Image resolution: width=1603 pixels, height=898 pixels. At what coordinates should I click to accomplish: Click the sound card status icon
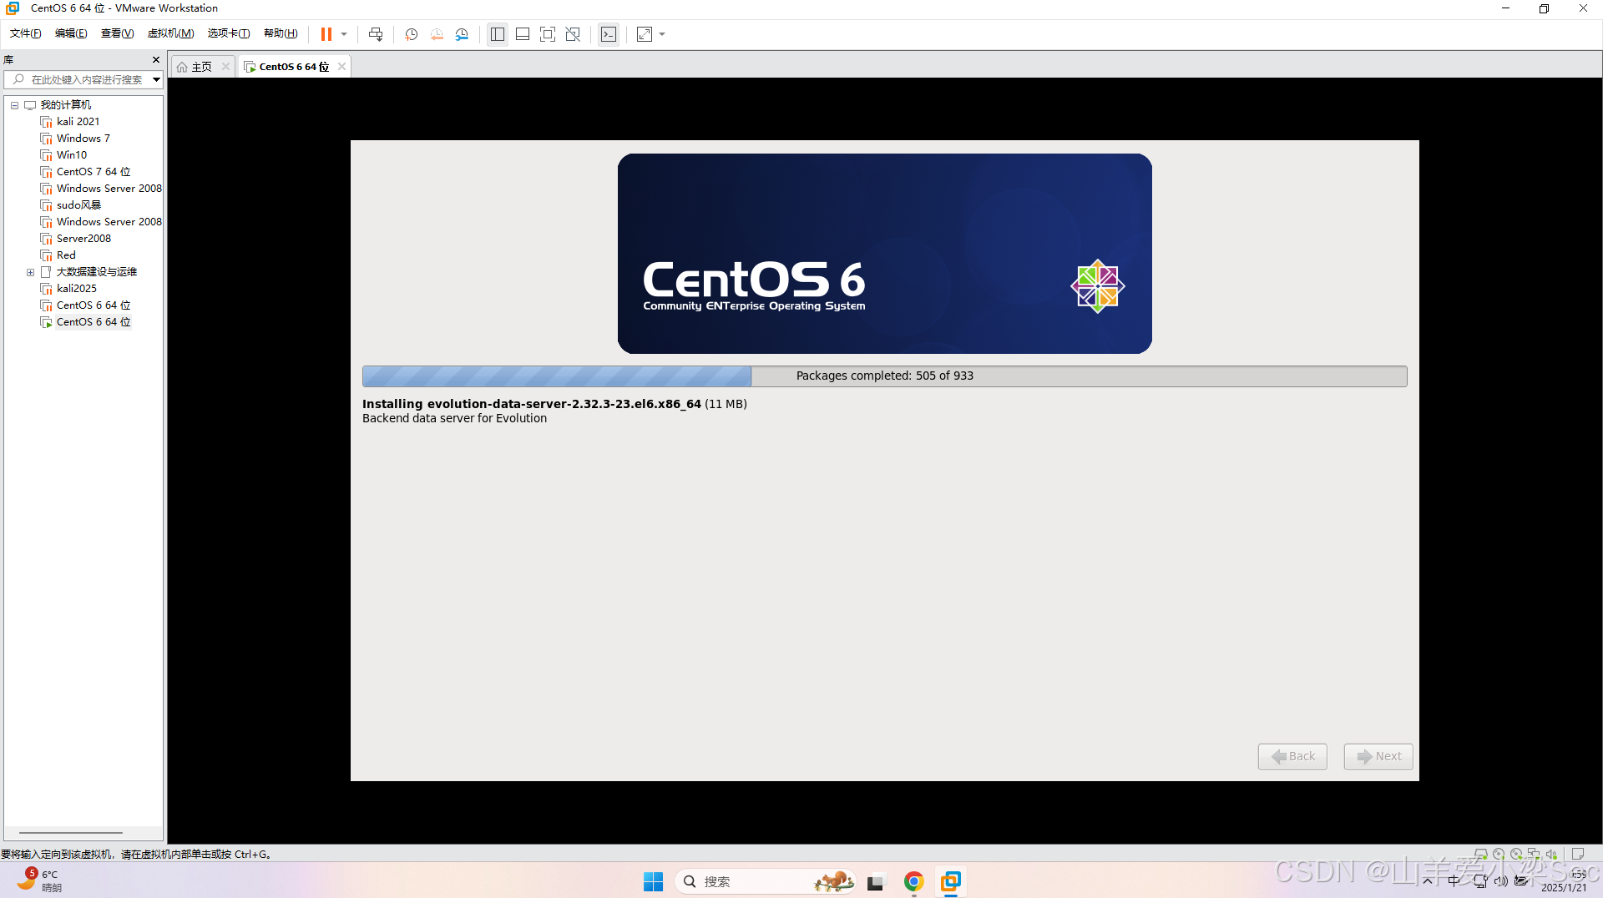(x=1551, y=854)
